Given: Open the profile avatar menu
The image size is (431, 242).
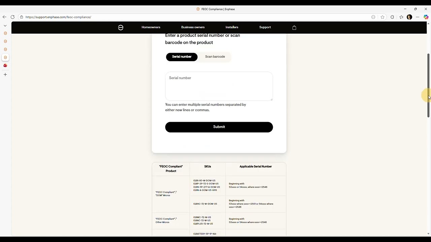Looking at the screenshot, I should 409,17.
